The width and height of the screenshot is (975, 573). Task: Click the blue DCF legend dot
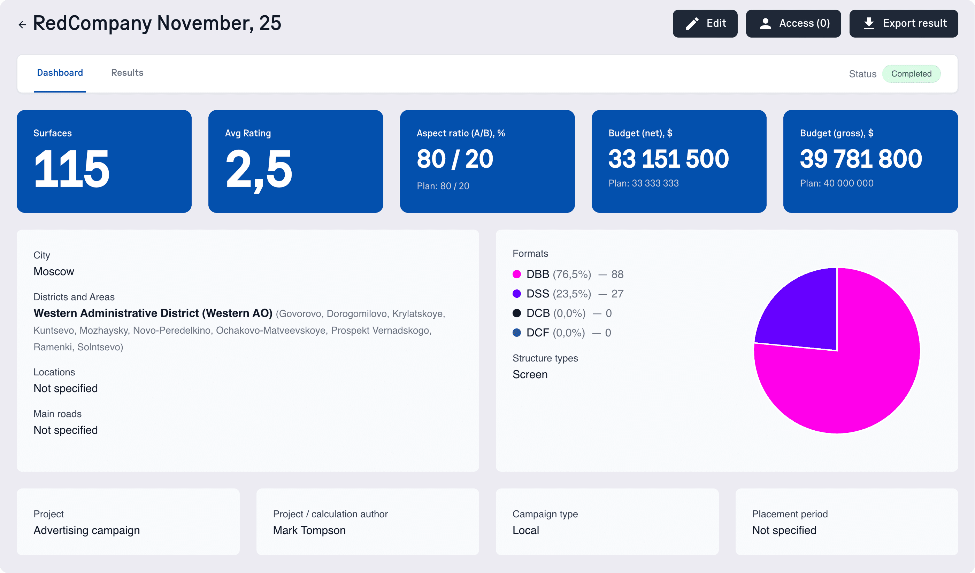coord(516,333)
